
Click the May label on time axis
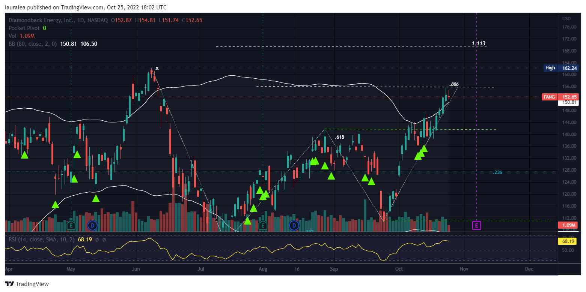(x=71, y=269)
